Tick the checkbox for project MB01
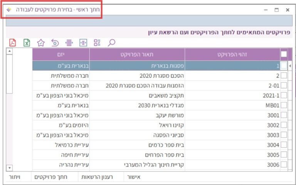The width and height of the screenshot is (296, 185). click(x=284, y=105)
